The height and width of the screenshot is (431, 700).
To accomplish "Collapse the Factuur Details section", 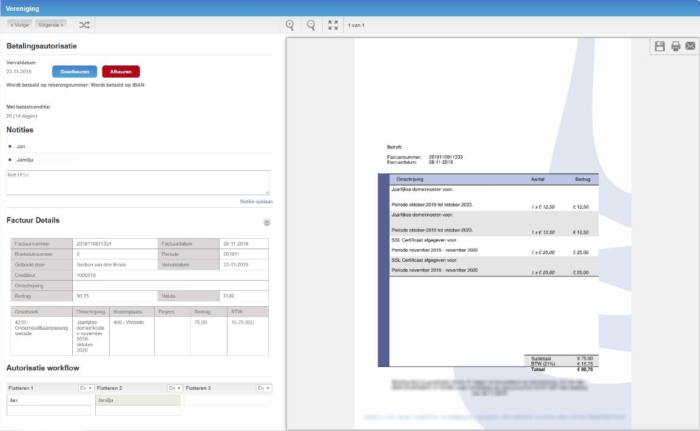I will click(267, 222).
